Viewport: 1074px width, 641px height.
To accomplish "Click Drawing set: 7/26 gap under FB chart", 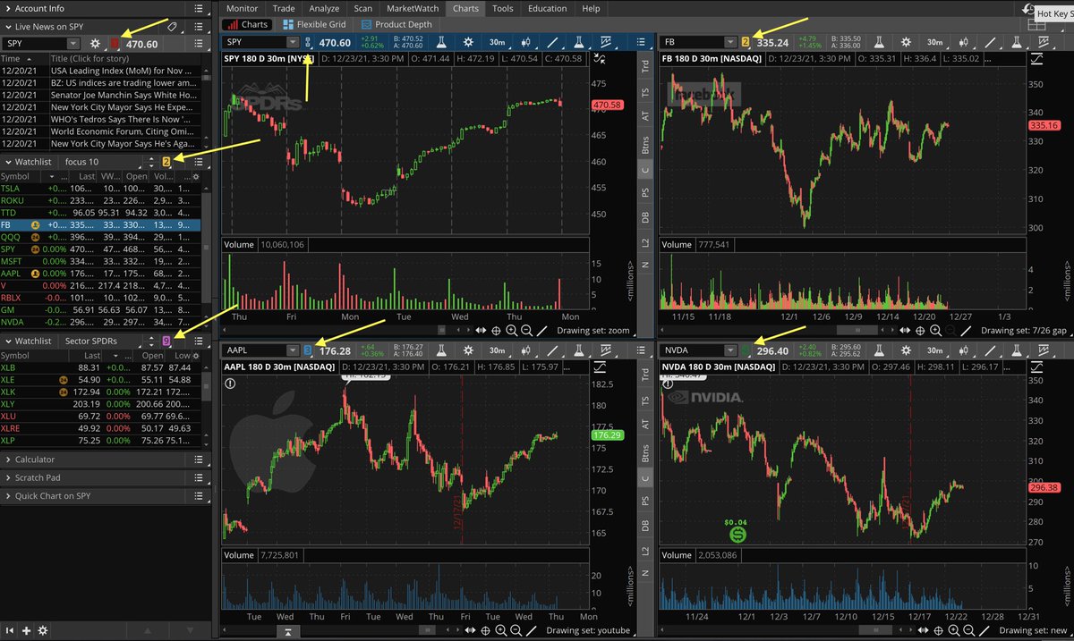I will click(1025, 331).
